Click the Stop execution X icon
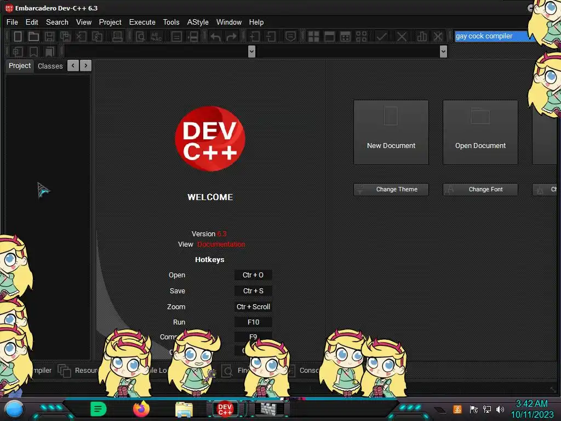 click(x=402, y=37)
